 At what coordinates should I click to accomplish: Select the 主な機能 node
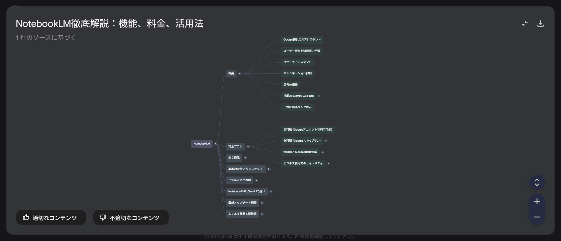tap(234, 158)
